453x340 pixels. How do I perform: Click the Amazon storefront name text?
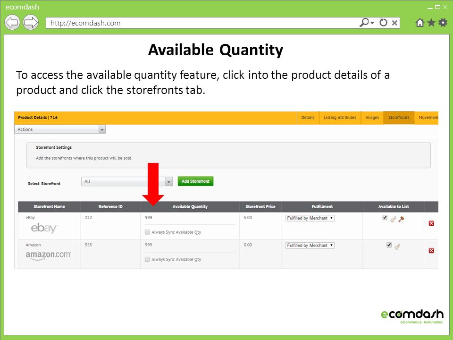click(33, 245)
